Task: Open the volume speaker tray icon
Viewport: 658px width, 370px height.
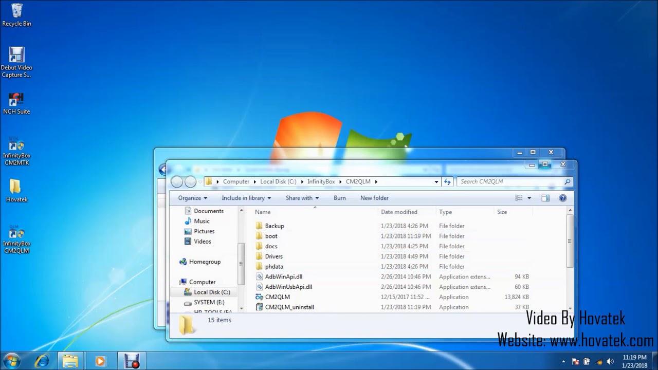Action: pos(610,361)
